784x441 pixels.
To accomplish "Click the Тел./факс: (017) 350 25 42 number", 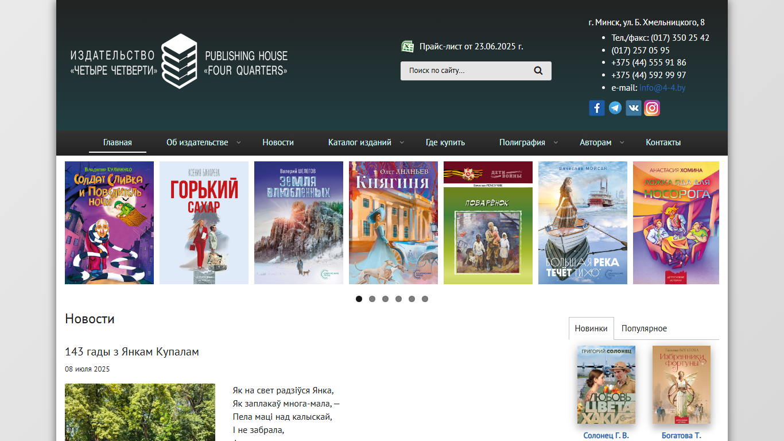I will pyautogui.click(x=660, y=38).
